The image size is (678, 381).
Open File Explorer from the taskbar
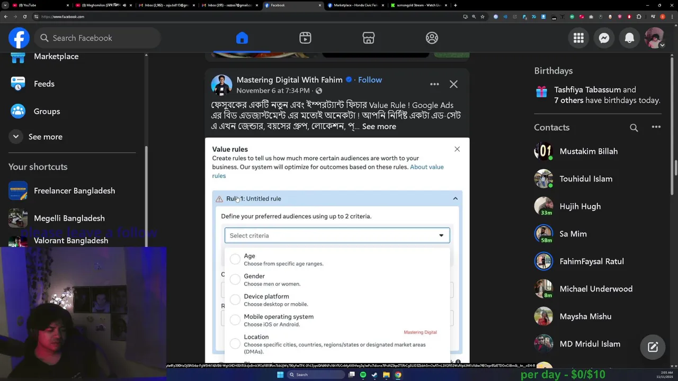(x=386, y=375)
